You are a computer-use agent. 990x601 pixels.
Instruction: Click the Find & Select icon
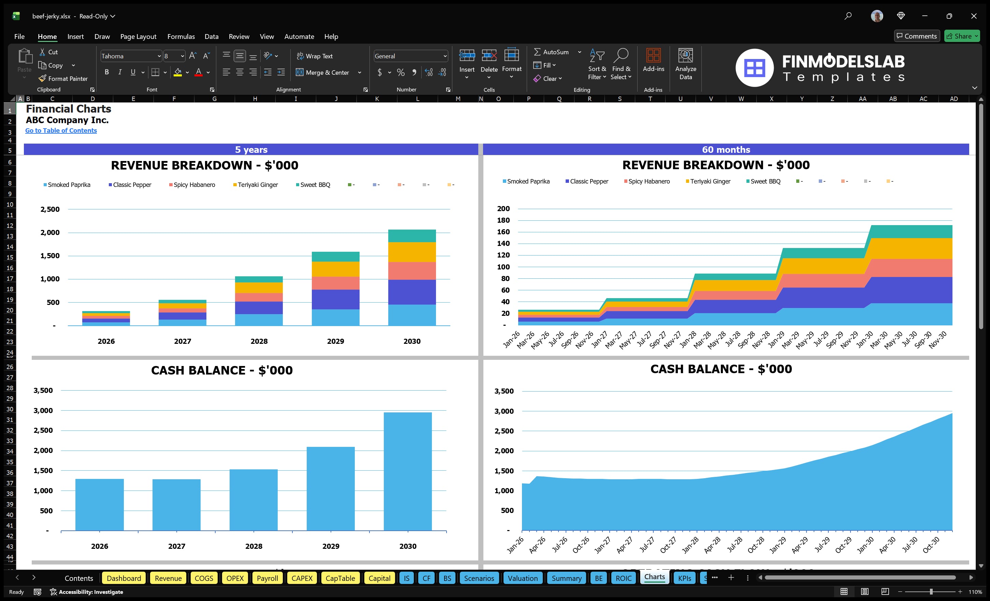coord(621,64)
